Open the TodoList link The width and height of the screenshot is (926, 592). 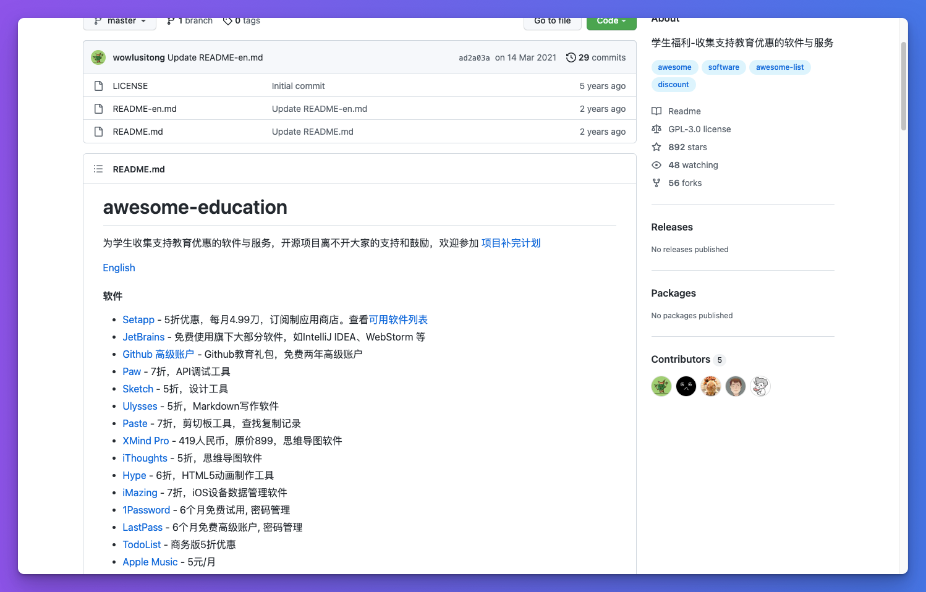[142, 545]
